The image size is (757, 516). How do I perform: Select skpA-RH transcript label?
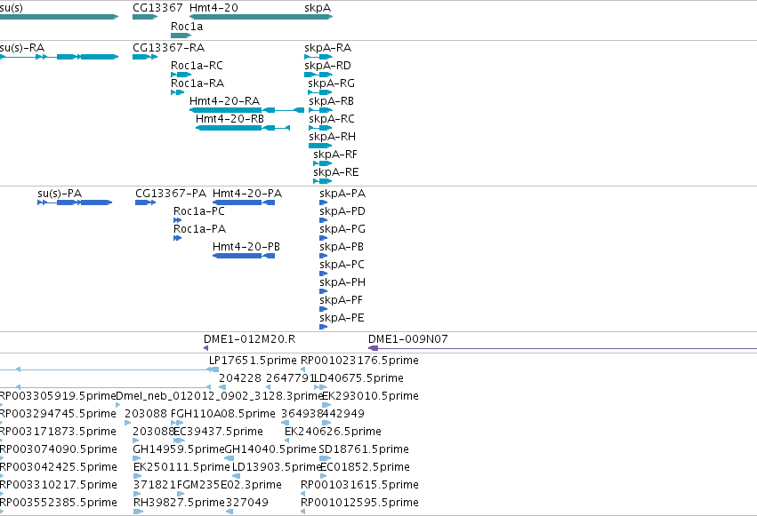click(x=332, y=137)
